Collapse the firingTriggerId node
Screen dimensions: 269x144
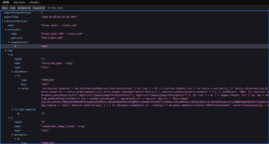pos(12,110)
